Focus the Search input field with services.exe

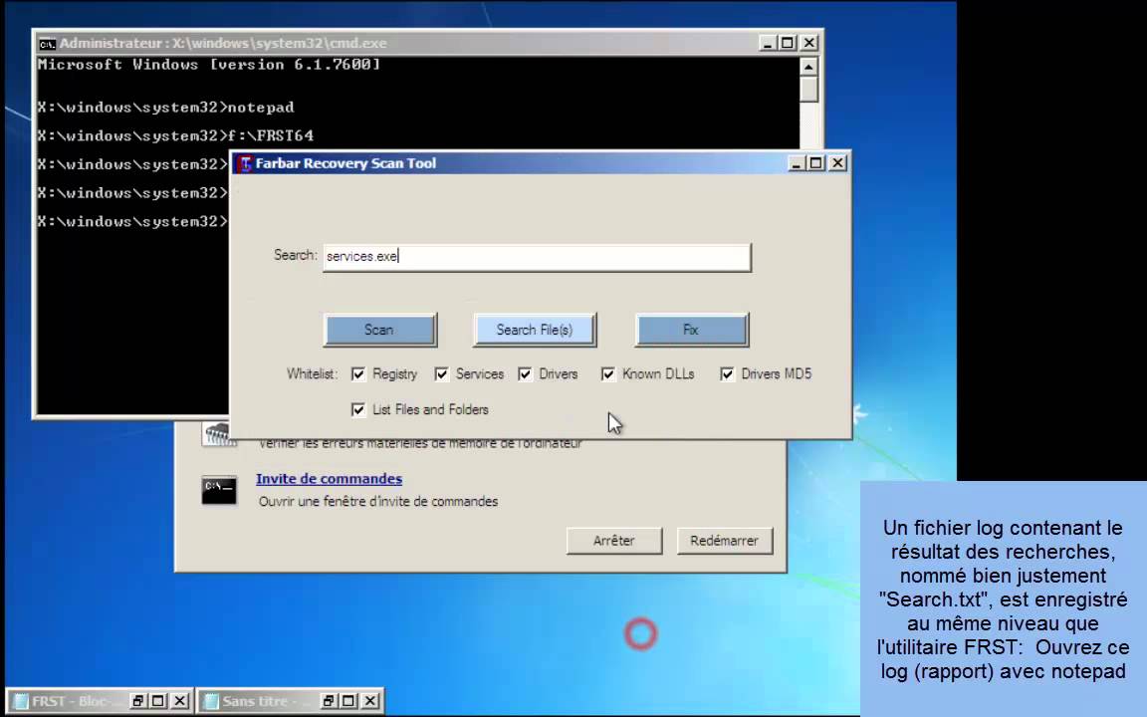click(537, 257)
